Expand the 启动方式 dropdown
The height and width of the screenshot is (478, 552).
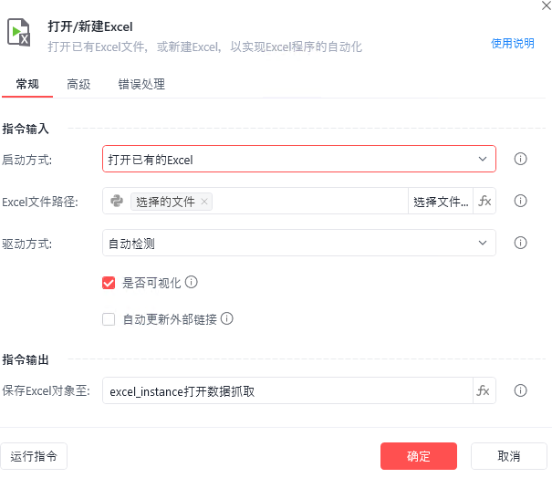point(299,159)
